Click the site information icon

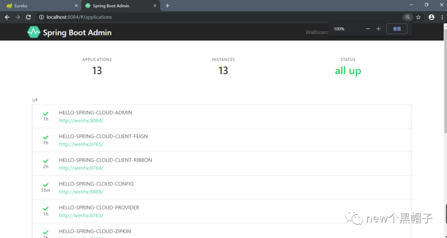41,17
